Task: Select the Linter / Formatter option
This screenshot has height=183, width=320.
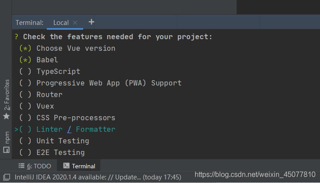Action: pos(76,129)
